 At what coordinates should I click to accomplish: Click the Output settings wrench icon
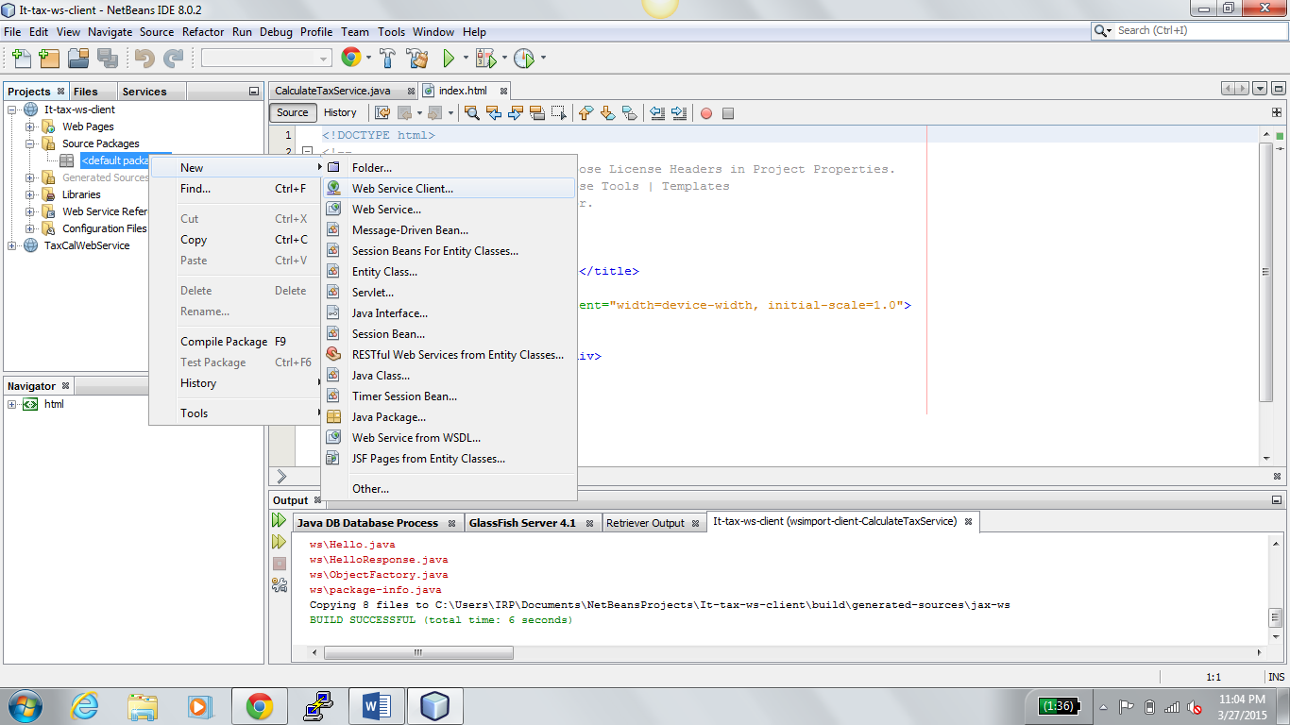(x=279, y=585)
